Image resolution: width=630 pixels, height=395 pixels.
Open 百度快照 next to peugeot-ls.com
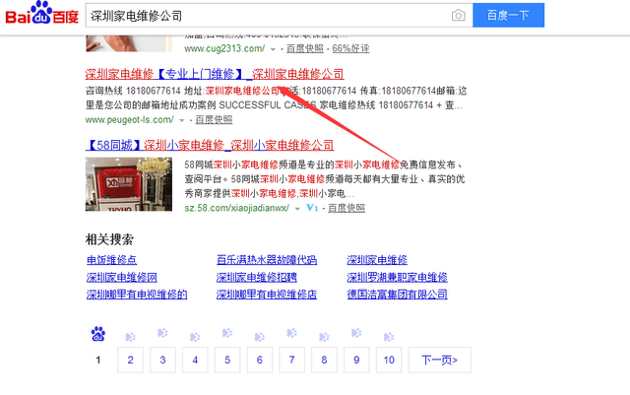point(214,120)
